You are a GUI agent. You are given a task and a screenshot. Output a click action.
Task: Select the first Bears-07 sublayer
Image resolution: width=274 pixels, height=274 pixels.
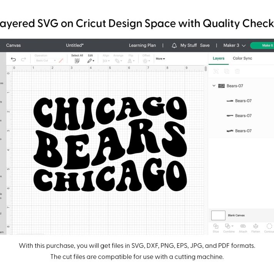(241, 101)
